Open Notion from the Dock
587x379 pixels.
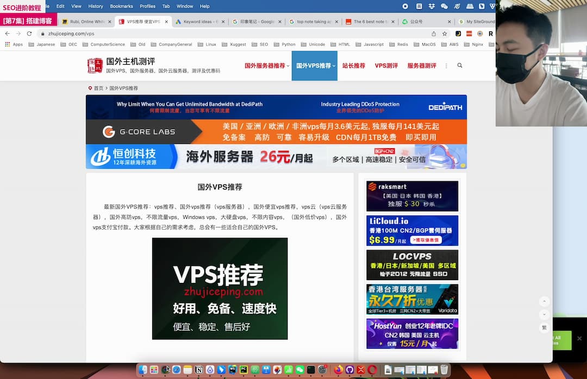(198, 370)
